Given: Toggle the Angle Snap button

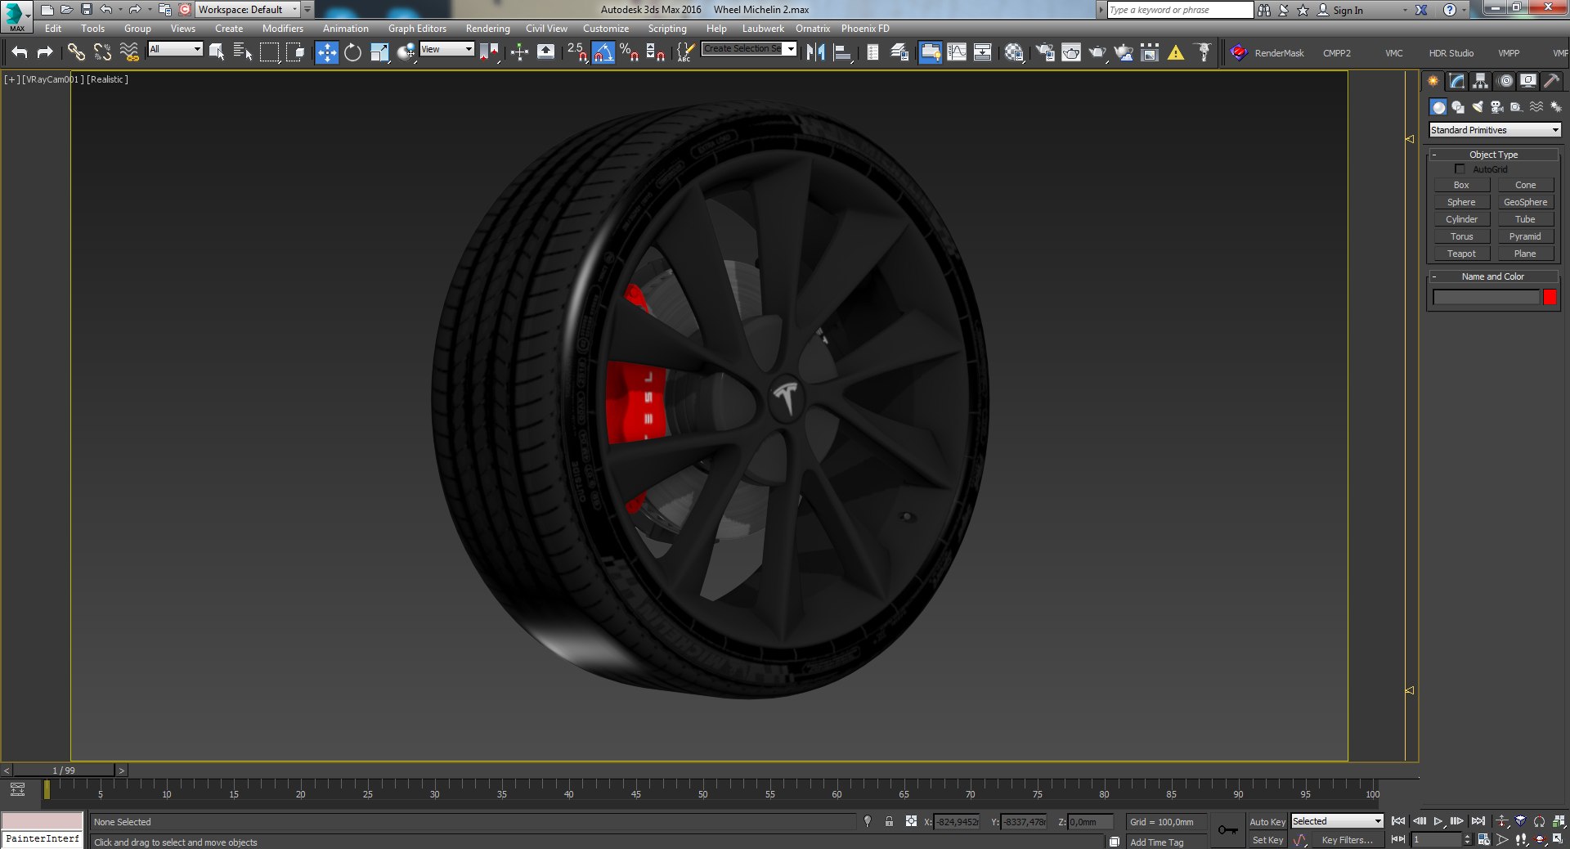Looking at the screenshot, I should point(603,52).
